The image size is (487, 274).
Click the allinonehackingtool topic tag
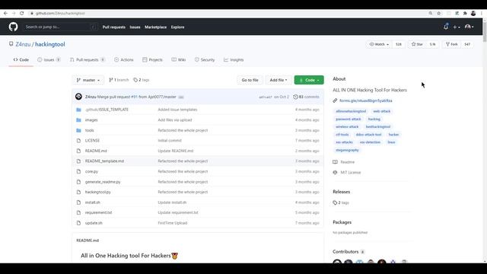coord(351,111)
